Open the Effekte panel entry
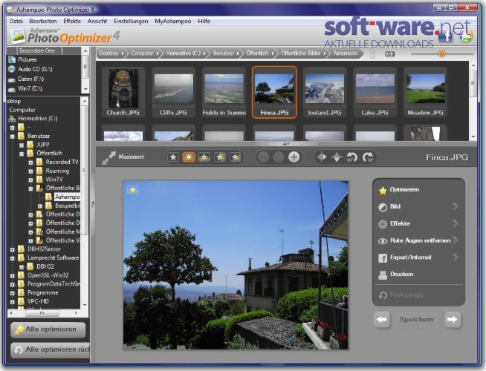The width and height of the screenshot is (486, 371). coord(418,224)
